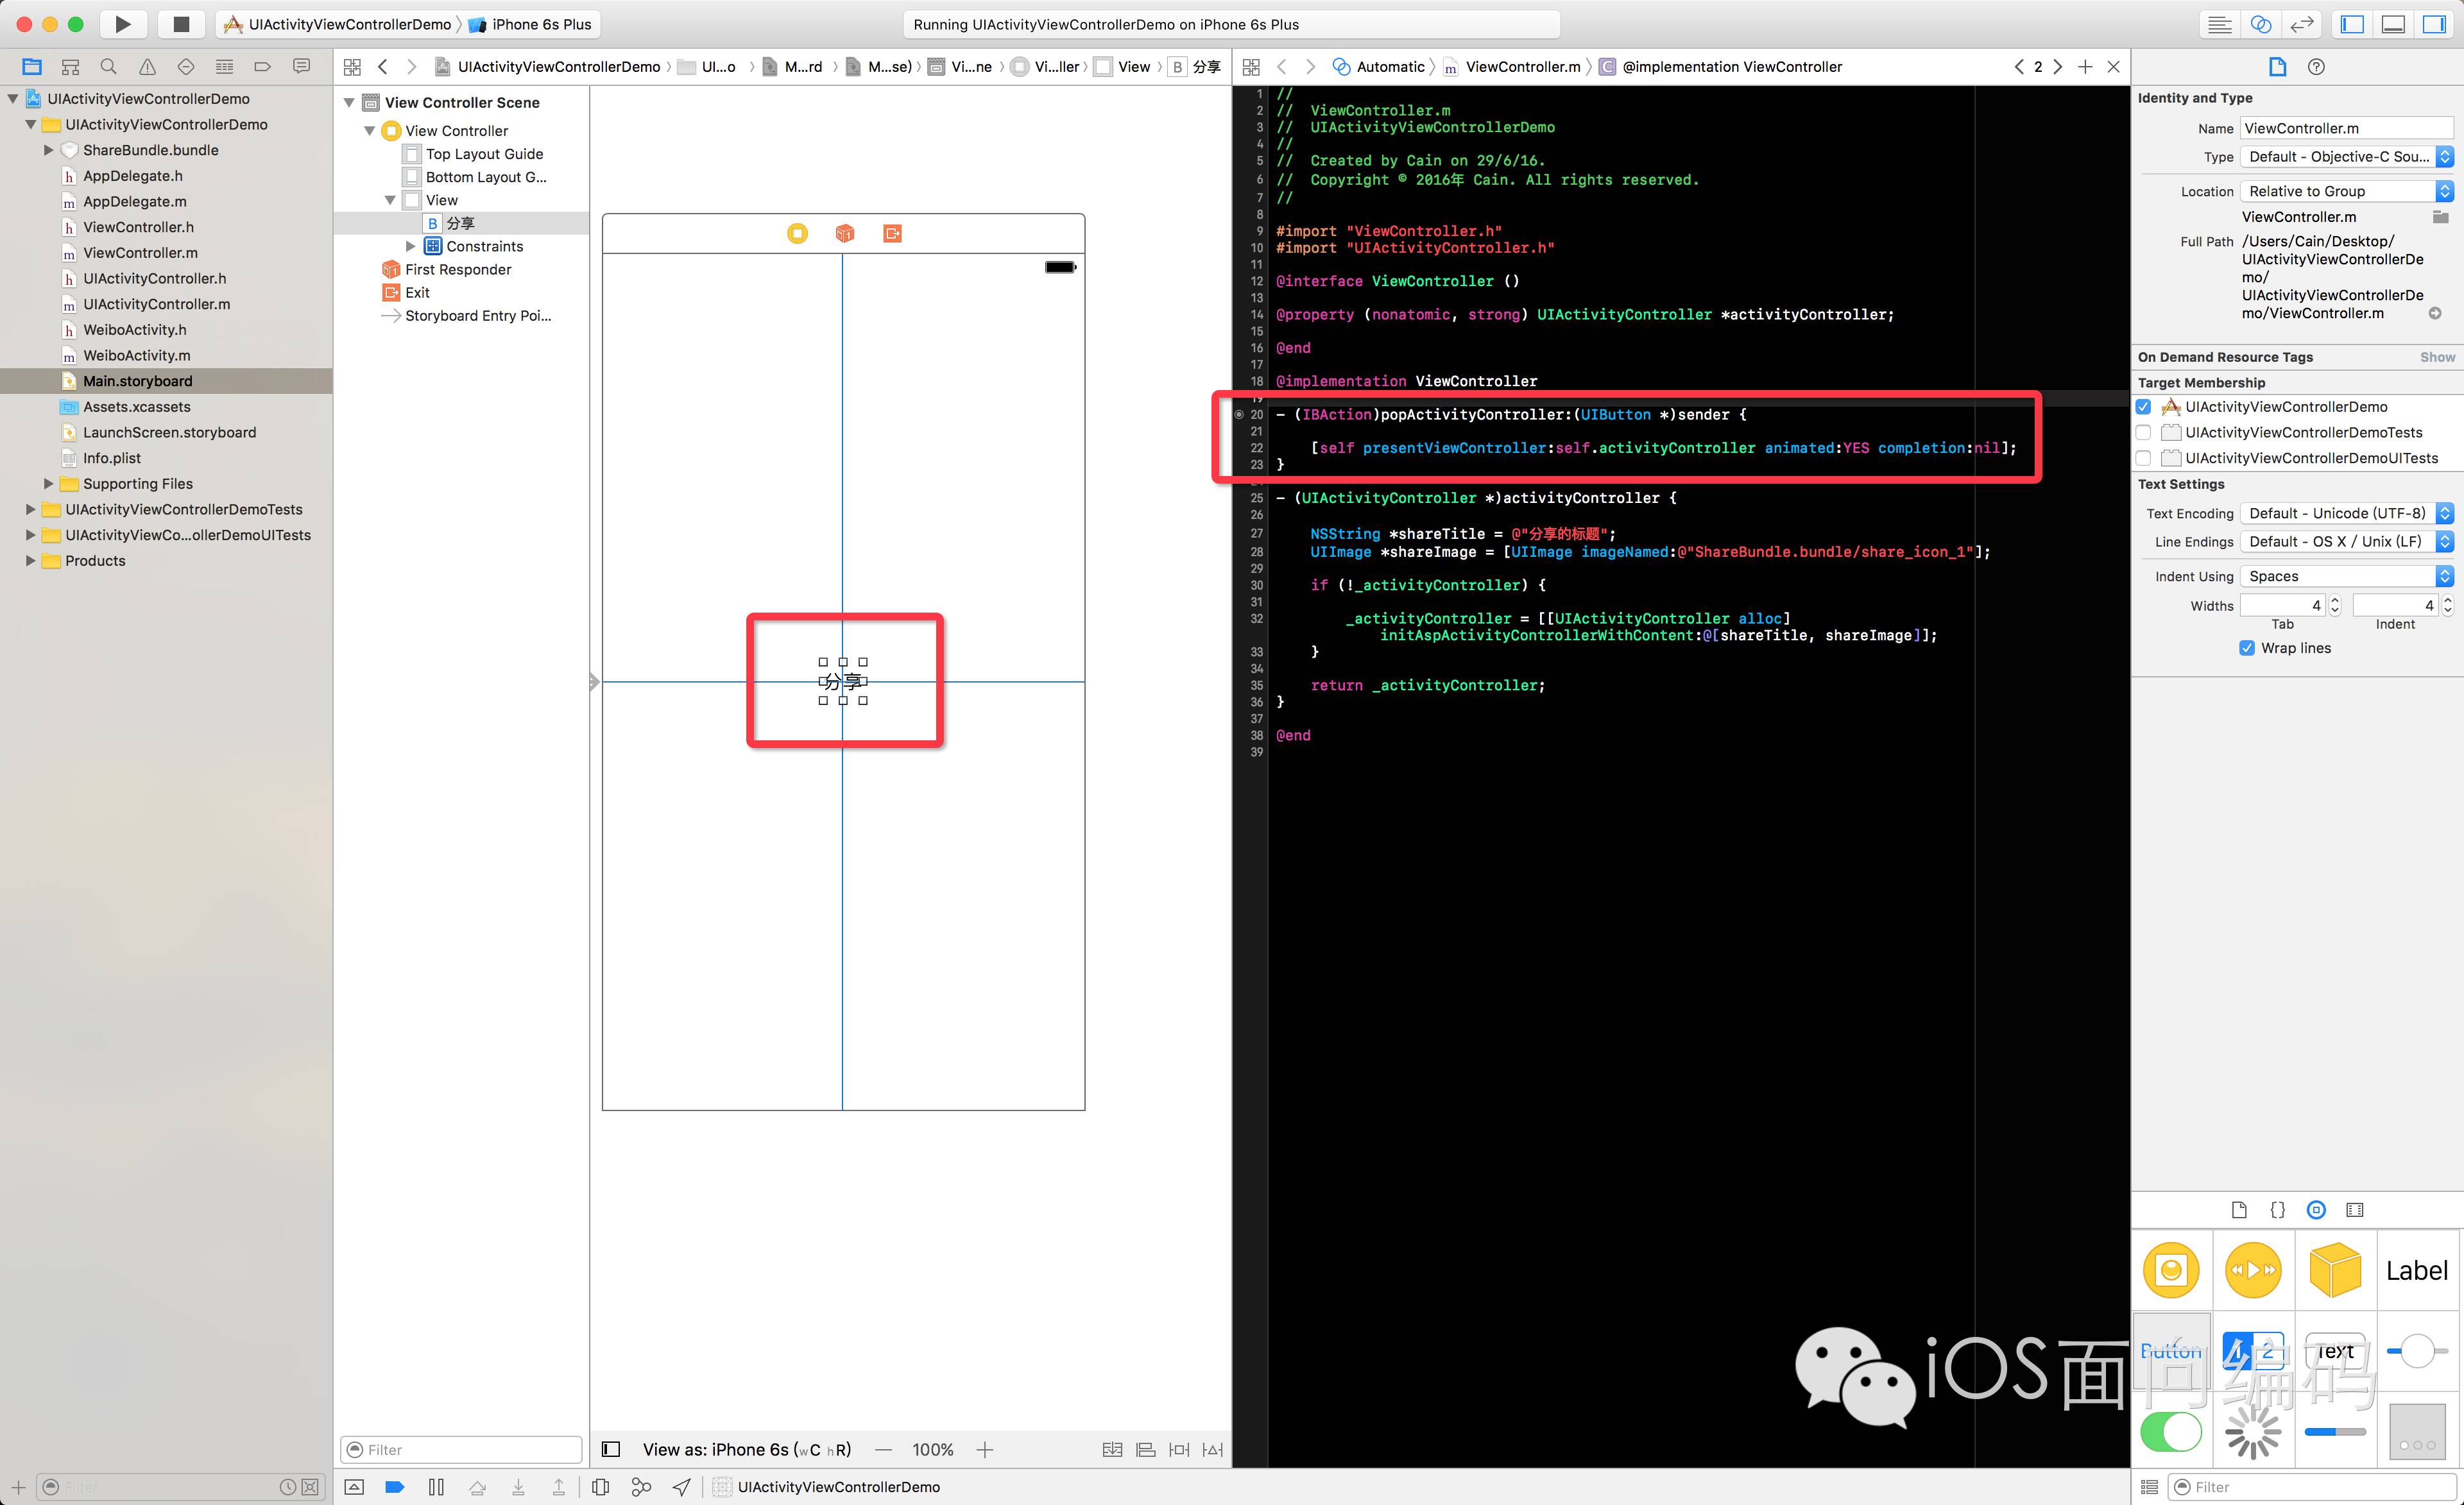
Task: Expand the Constraints item in outline
Action: (x=410, y=246)
